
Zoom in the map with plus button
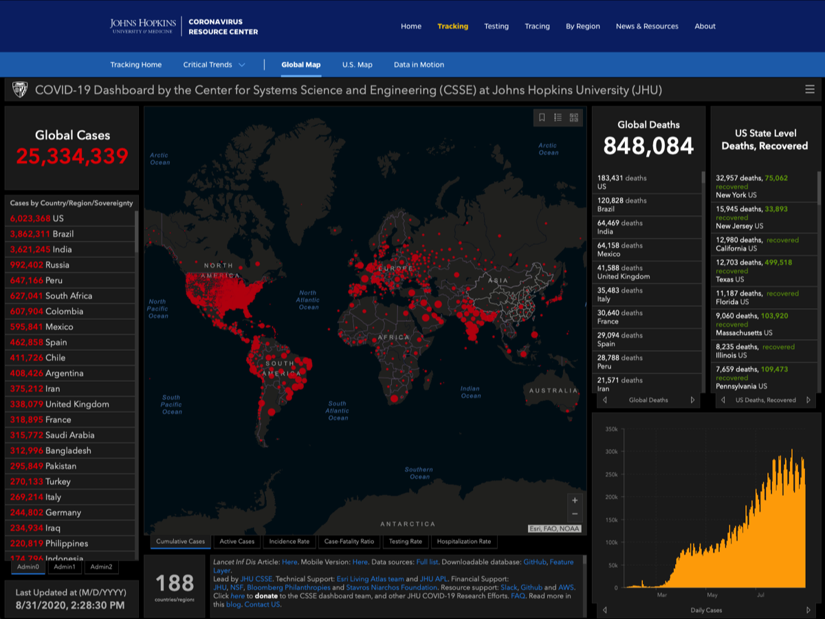click(x=575, y=500)
